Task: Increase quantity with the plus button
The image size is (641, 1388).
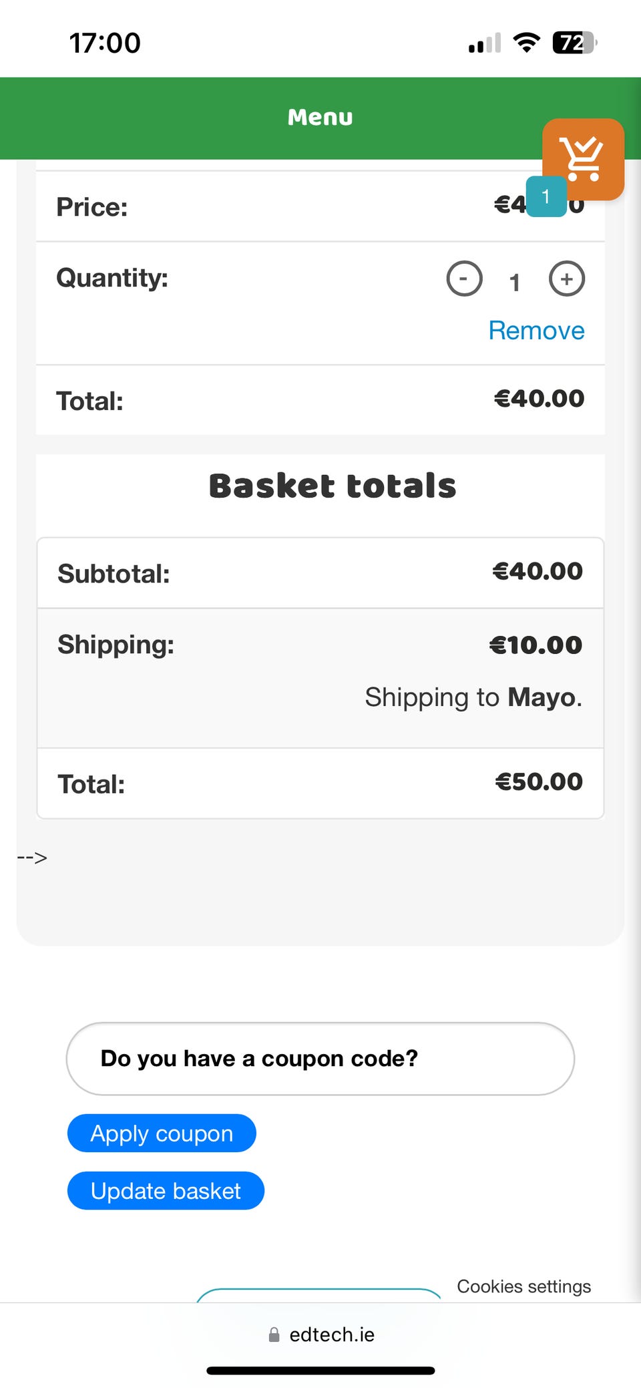Action: (566, 279)
